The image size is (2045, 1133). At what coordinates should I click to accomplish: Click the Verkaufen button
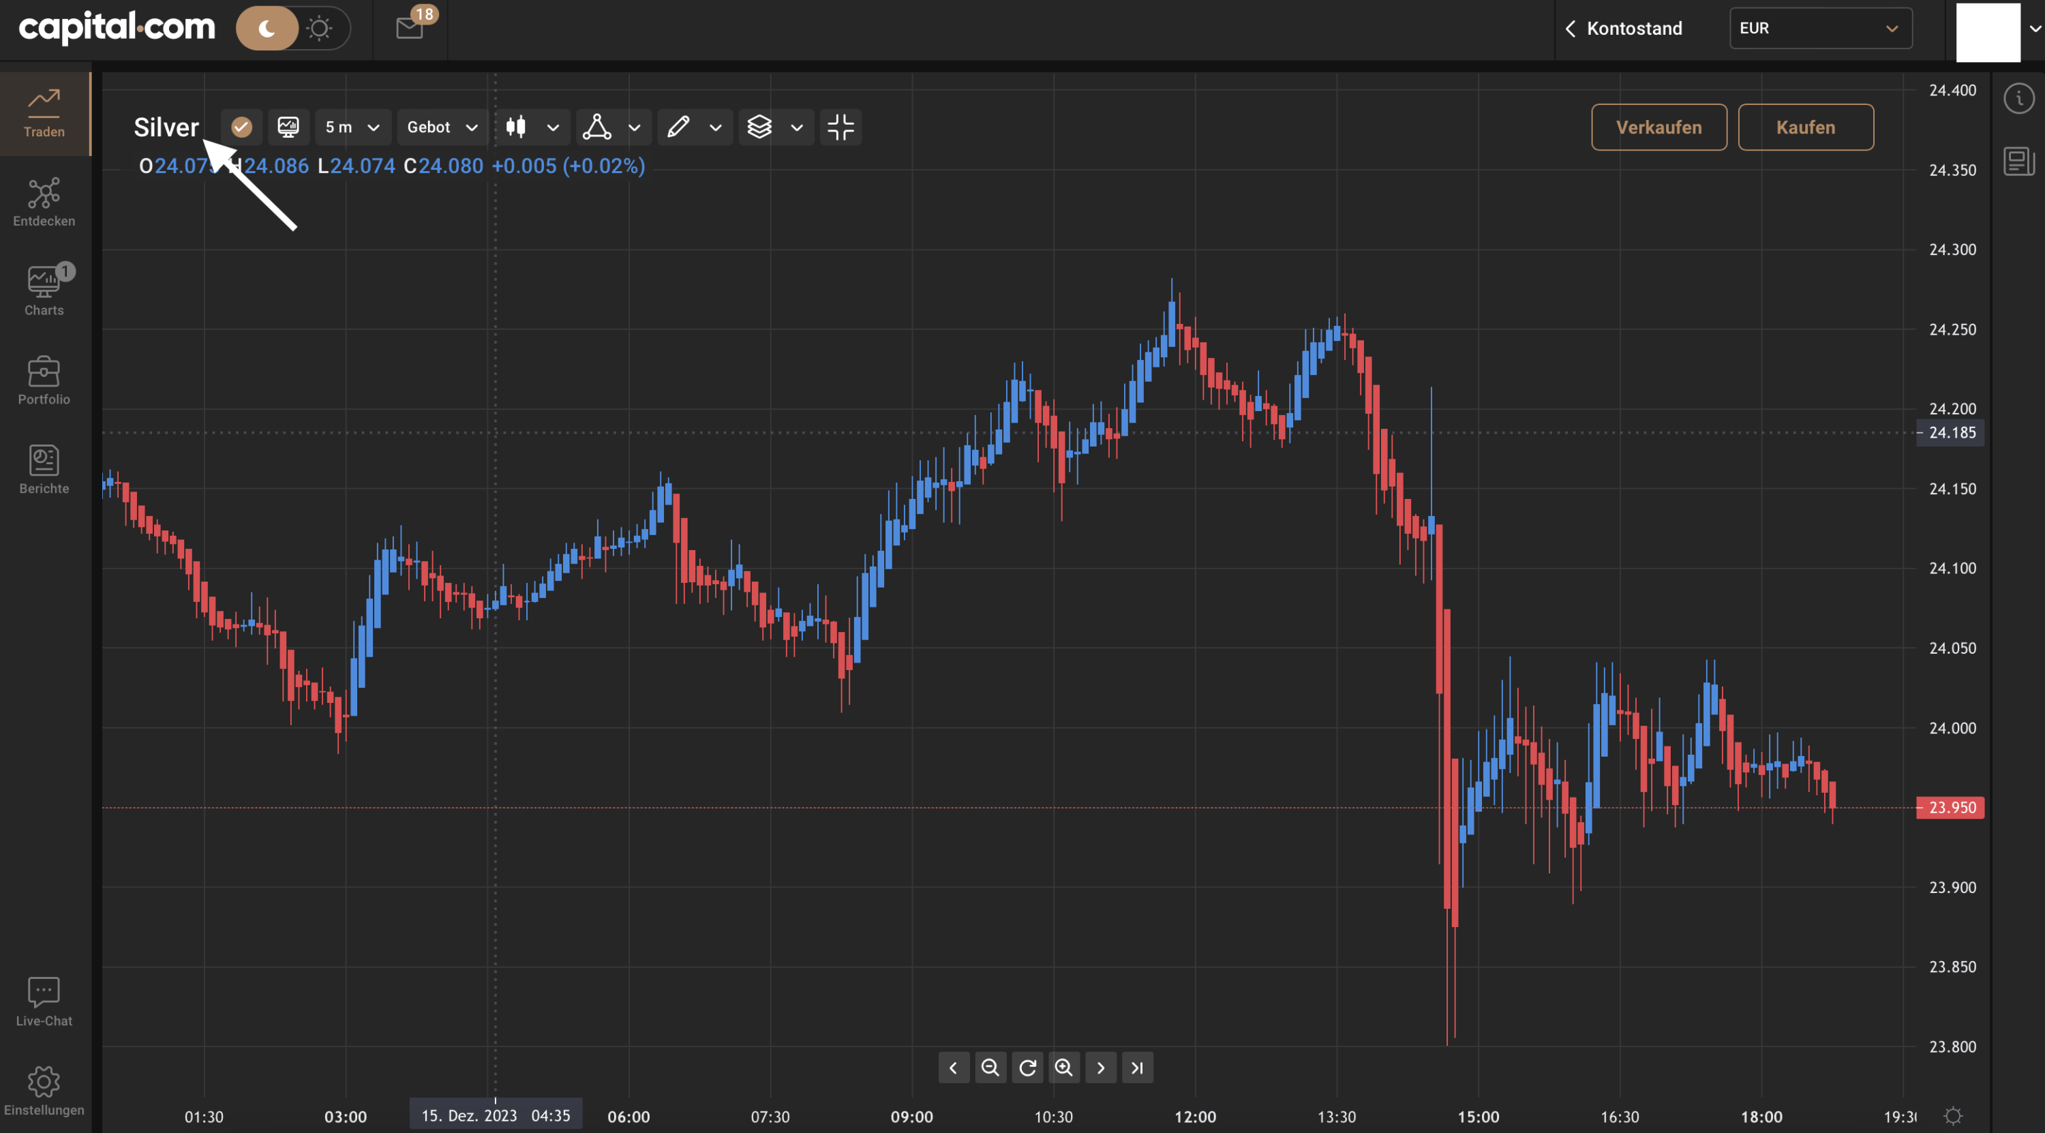[1659, 127]
